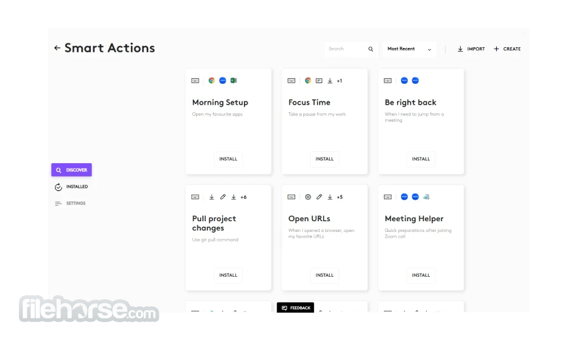This screenshot has height=341, width=578.
Task: Click the Morning Setup card title
Action: 220,103
